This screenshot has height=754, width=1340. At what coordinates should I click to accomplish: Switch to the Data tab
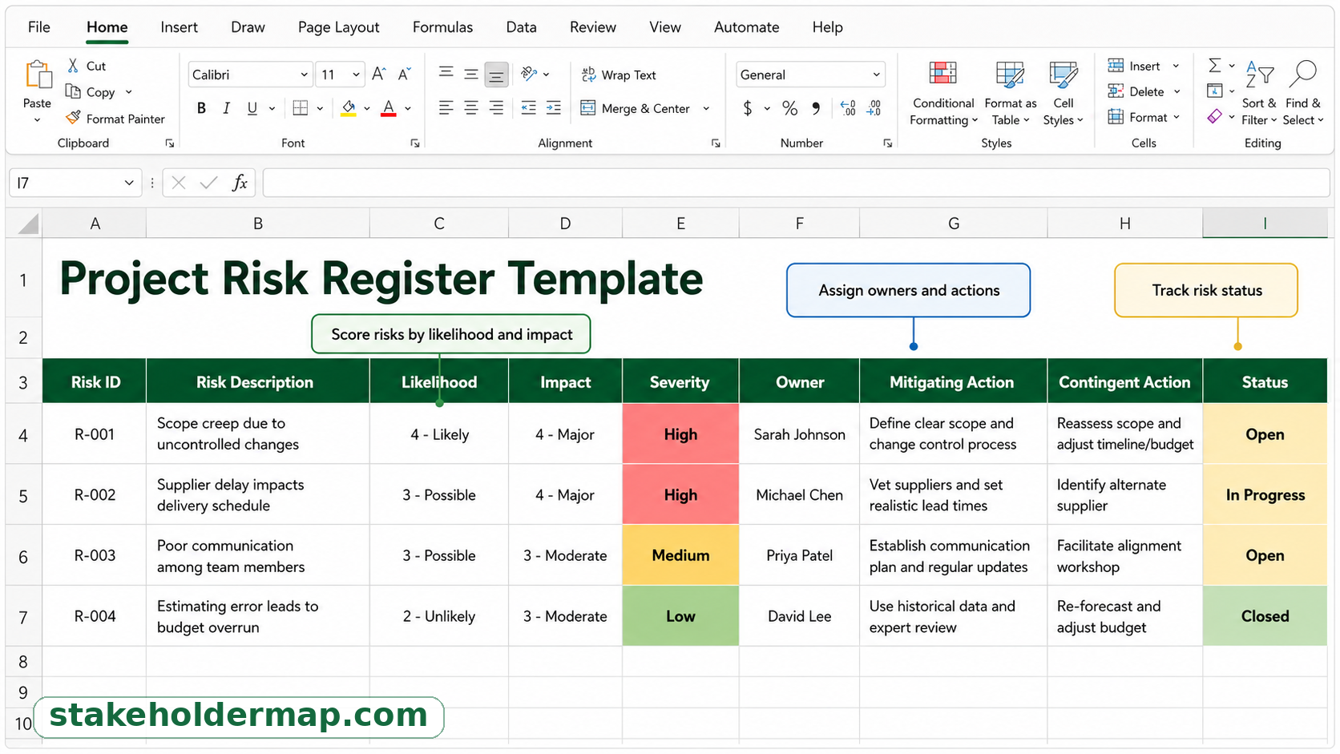click(521, 27)
